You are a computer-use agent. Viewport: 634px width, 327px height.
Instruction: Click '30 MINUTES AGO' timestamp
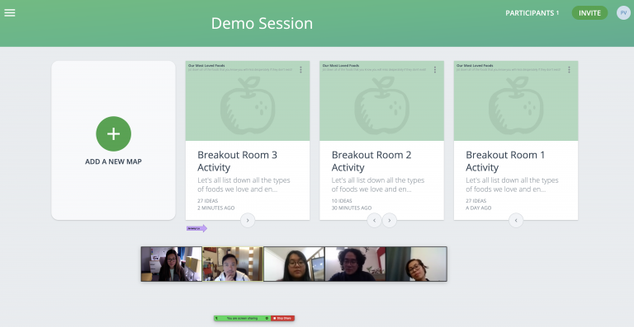[x=352, y=208]
